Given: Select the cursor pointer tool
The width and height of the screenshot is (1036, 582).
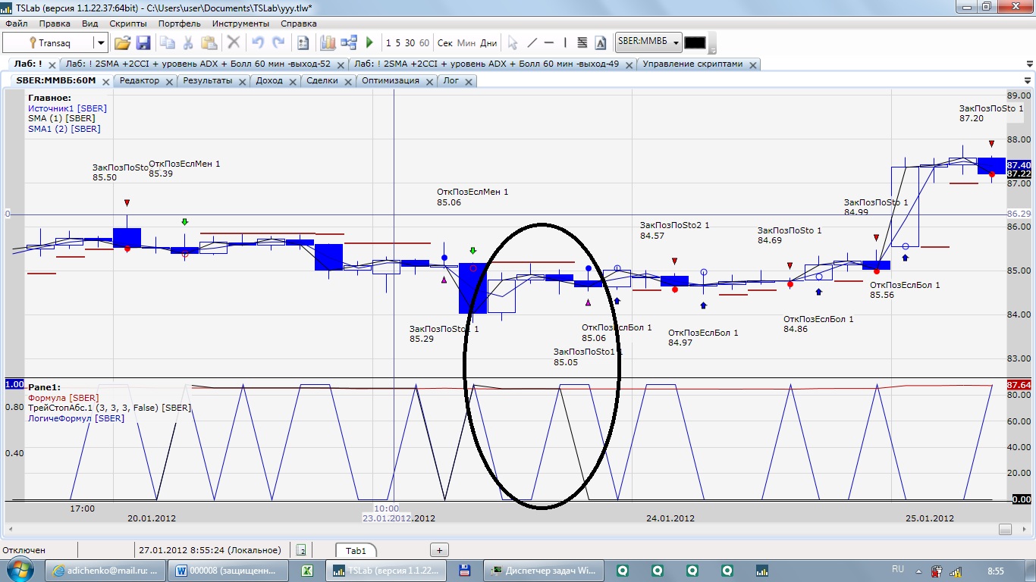Looking at the screenshot, I should 513,43.
